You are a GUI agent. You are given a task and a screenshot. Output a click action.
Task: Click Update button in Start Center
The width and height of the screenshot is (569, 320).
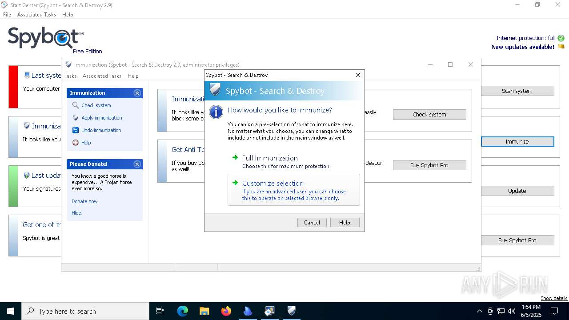[517, 191]
